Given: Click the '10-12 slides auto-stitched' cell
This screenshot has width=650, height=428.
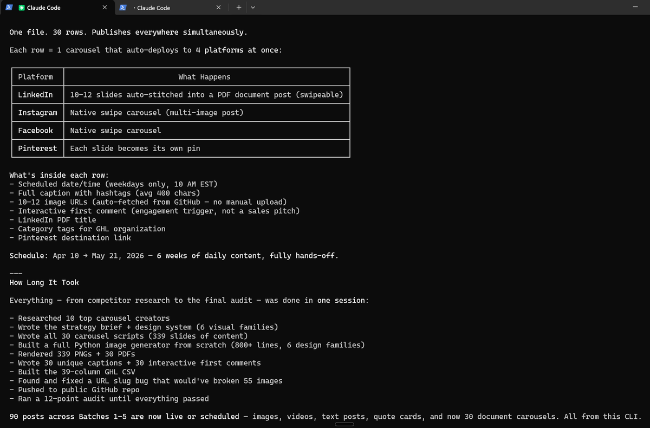Looking at the screenshot, I should point(206,95).
